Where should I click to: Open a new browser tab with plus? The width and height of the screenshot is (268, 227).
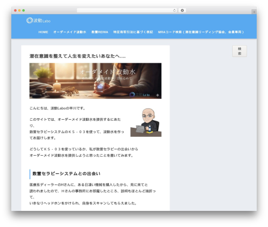254,12
